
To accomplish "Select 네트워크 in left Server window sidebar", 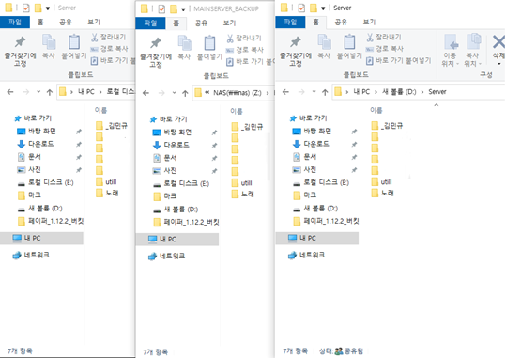I will (31, 255).
